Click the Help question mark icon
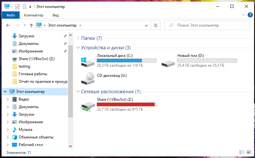Image resolution: width=255 pixels, height=158 pixels. click(x=249, y=15)
